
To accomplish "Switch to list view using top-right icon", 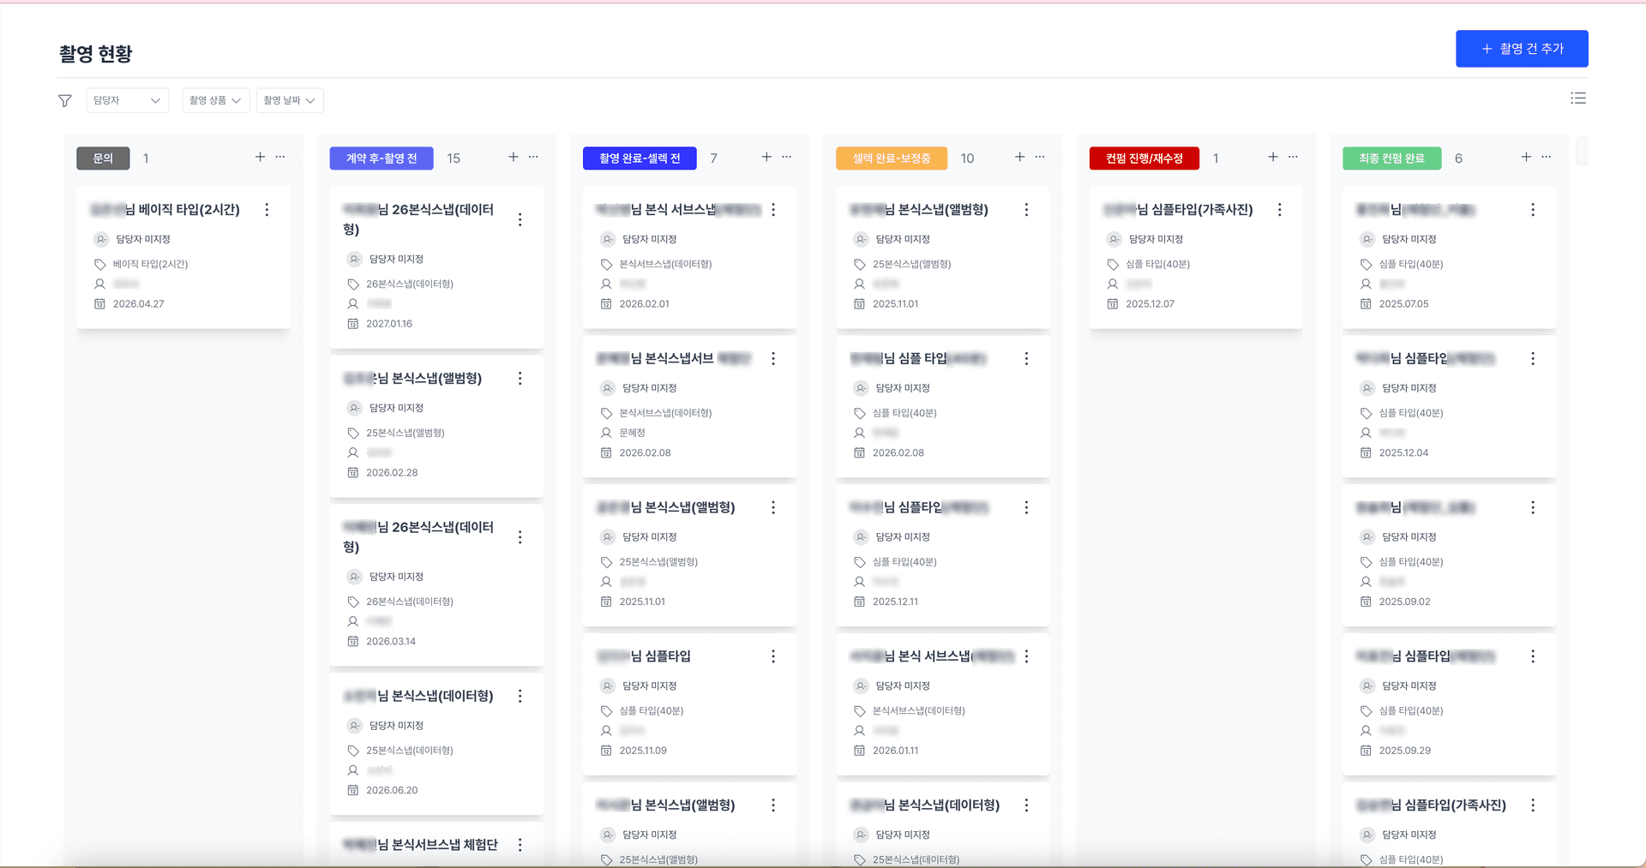I will click(x=1578, y=98).
